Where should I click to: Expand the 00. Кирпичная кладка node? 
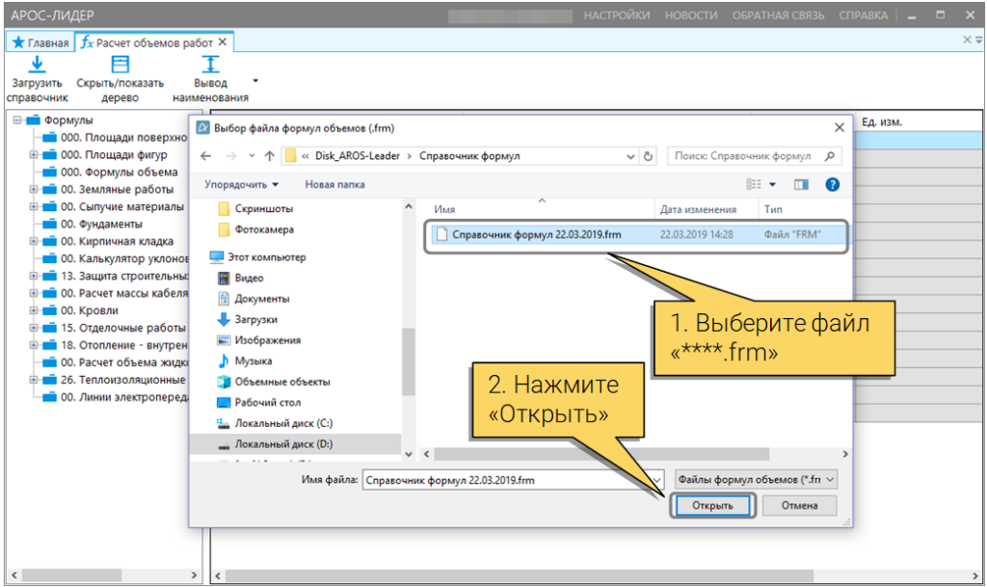coord(33,241)
